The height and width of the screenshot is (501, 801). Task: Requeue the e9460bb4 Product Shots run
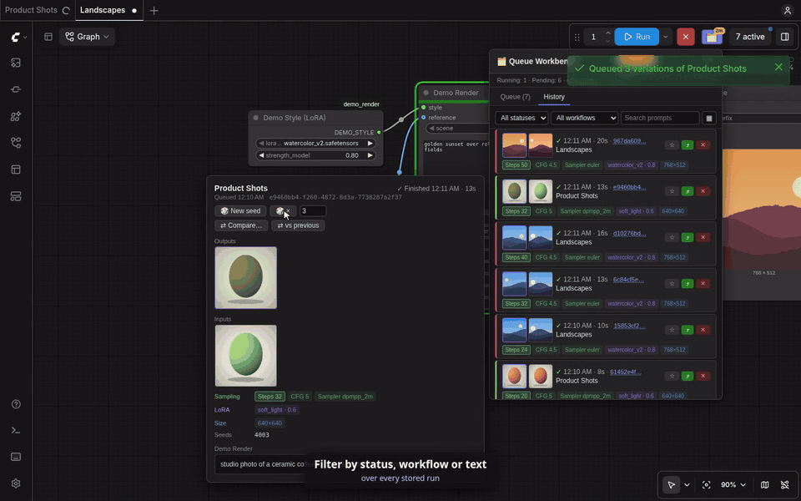[x=688, y=191]
